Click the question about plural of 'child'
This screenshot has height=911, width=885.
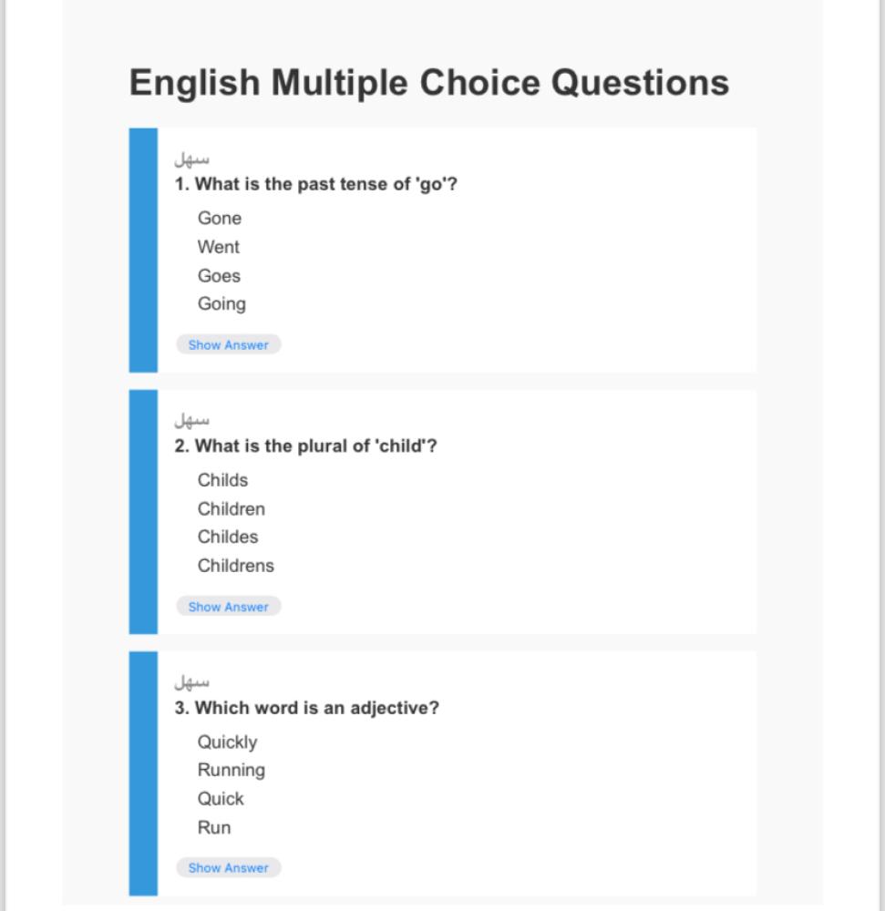point(305,446)
